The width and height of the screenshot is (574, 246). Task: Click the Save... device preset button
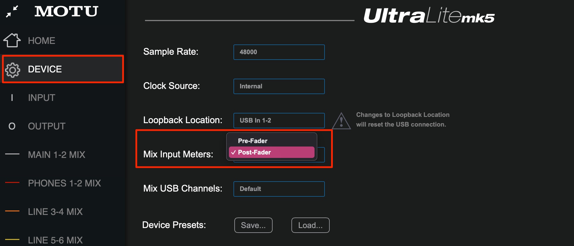click(253, 225)
